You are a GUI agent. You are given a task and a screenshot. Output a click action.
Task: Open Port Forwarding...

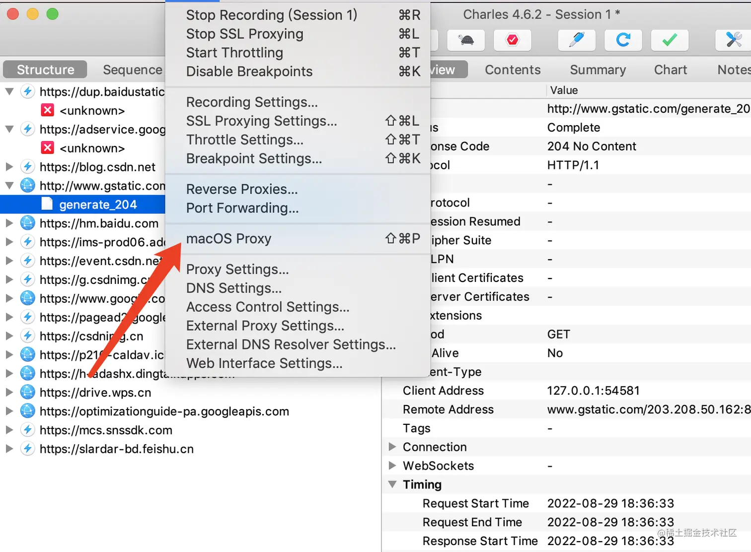pyautogui.click(x=298, y=208)
